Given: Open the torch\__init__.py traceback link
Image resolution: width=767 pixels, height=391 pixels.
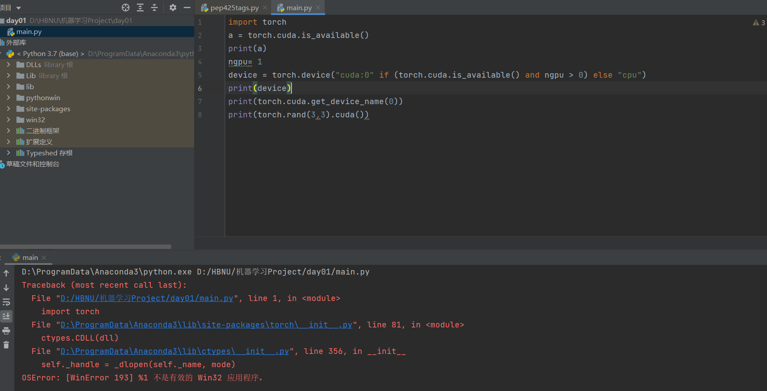Looking at the screenshot, I should 206,325.
